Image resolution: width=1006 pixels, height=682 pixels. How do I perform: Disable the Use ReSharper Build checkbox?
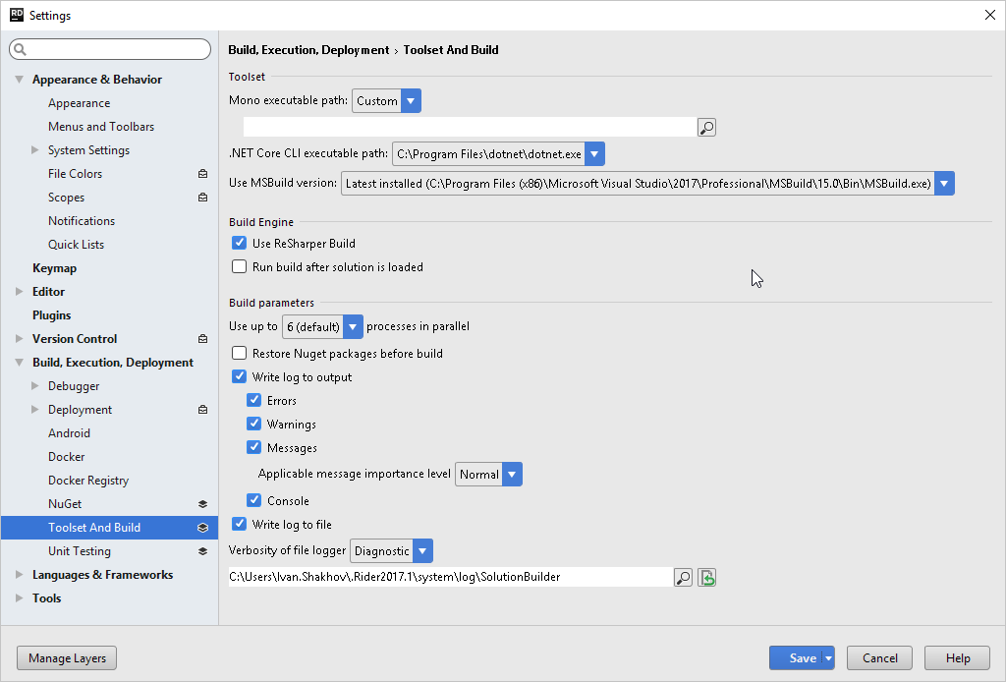(x=239, y=244)
